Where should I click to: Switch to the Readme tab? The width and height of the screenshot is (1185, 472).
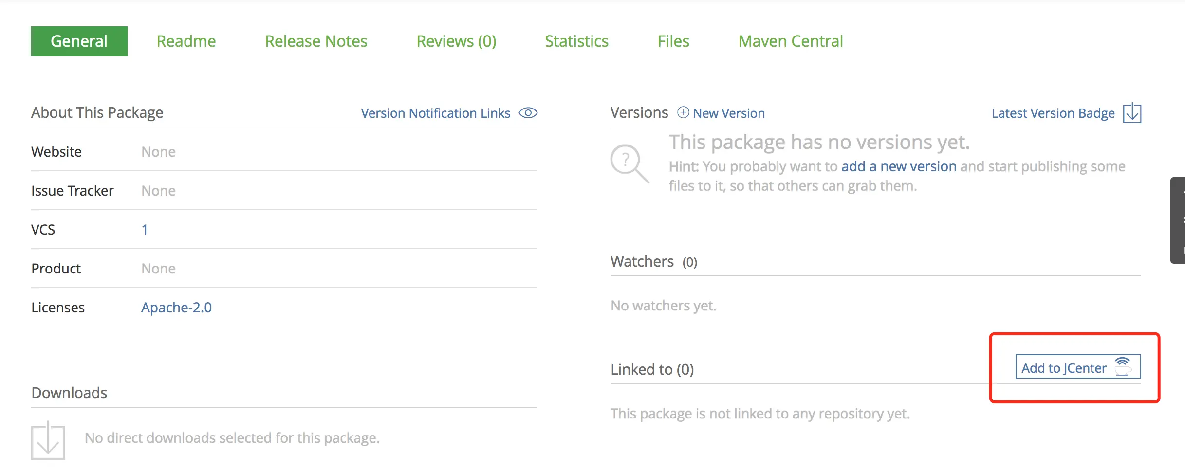[186, 41]
